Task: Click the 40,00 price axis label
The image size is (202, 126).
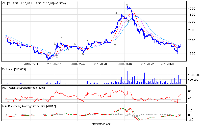Action: coord(192,9)
